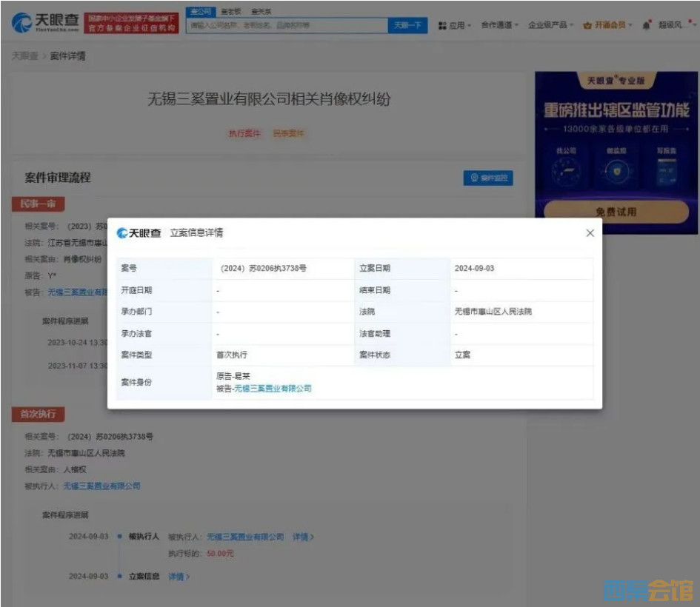The height and width of the screenshot is (607, 700).
Task: Open the 合作通道 dropdown menu
Action: click(x=499, y=25)
